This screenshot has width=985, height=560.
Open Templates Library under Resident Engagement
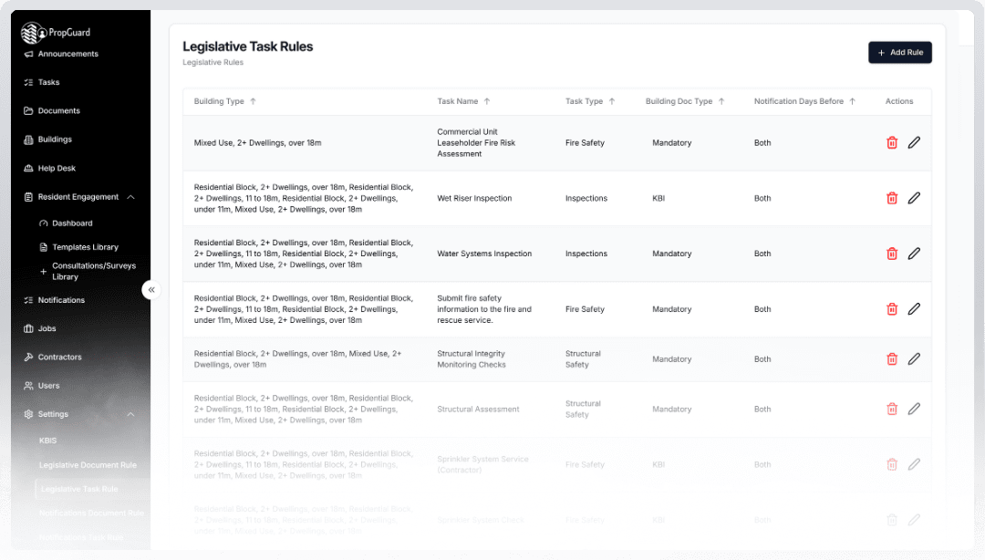85,247
